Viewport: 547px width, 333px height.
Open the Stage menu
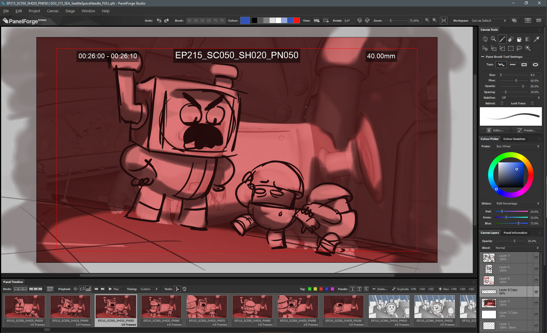click(70, 11)
